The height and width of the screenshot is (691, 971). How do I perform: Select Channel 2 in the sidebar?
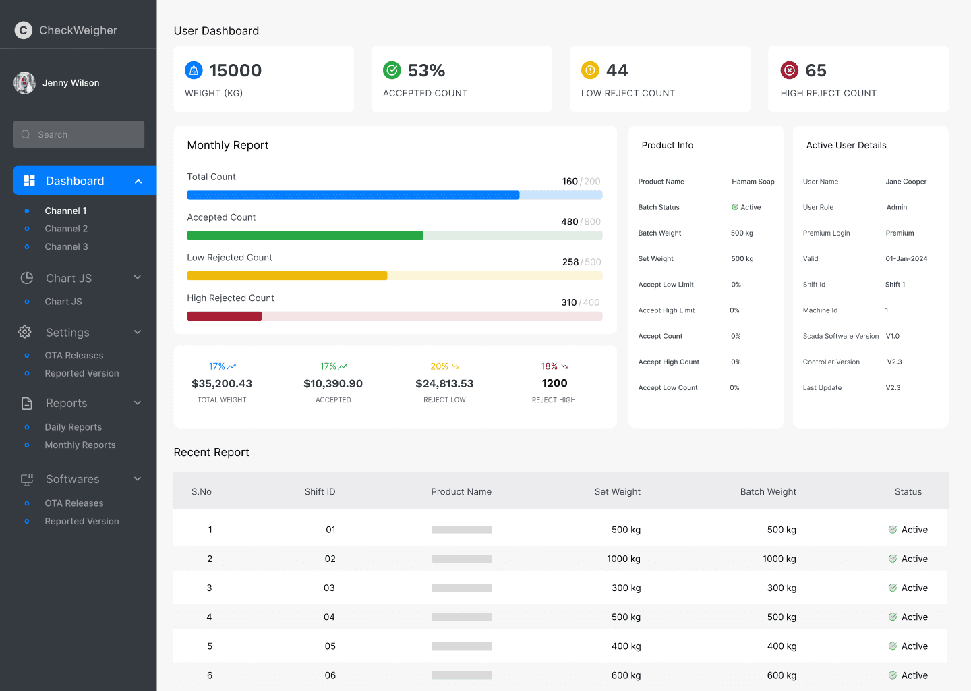coord(66,229)
